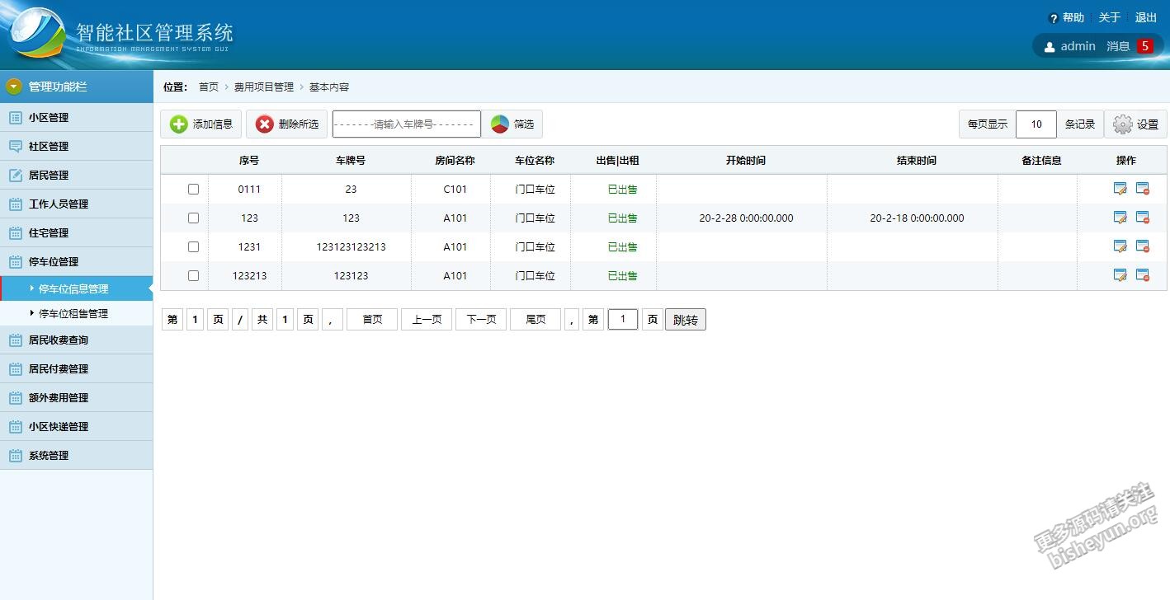
Task: Click the 工作人员管理 sidebar icon
Action: point(15,204)
